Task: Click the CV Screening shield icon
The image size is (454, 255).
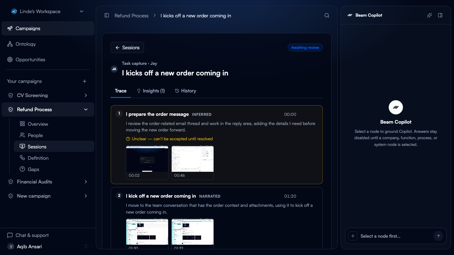Action: [x=11, y=95]
